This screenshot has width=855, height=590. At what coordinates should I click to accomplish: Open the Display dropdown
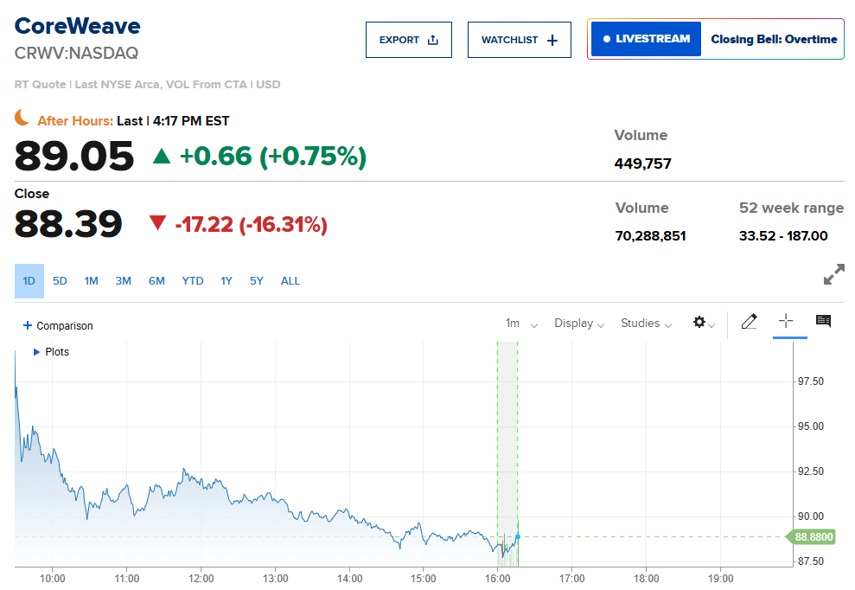click(x=578, y=324)
